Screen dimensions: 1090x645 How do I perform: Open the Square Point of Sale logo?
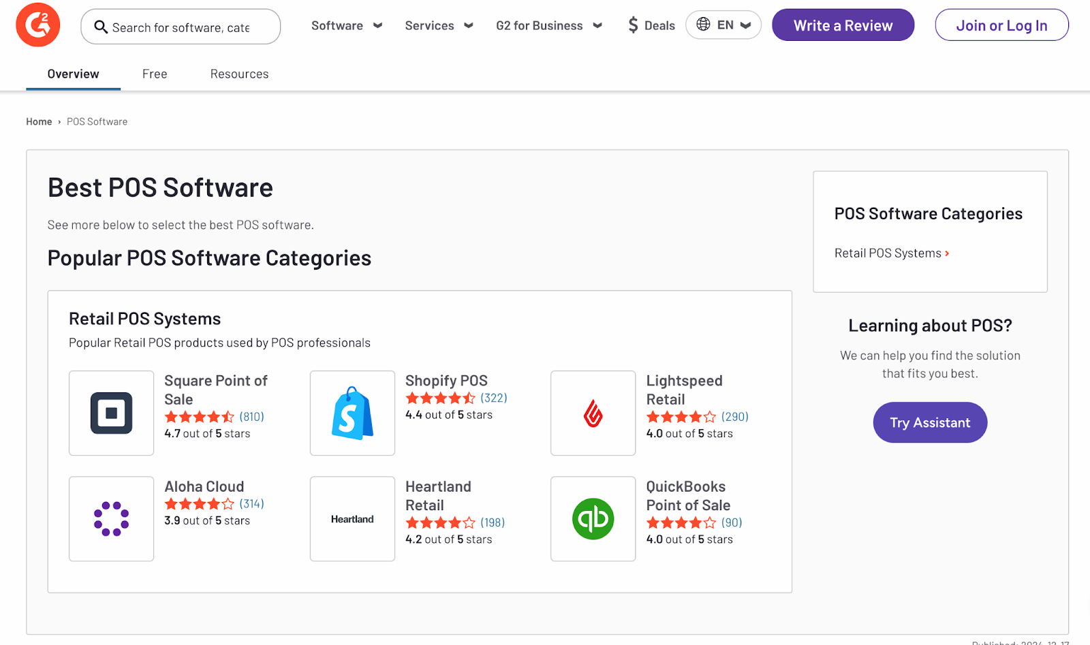tap(112, 413)
